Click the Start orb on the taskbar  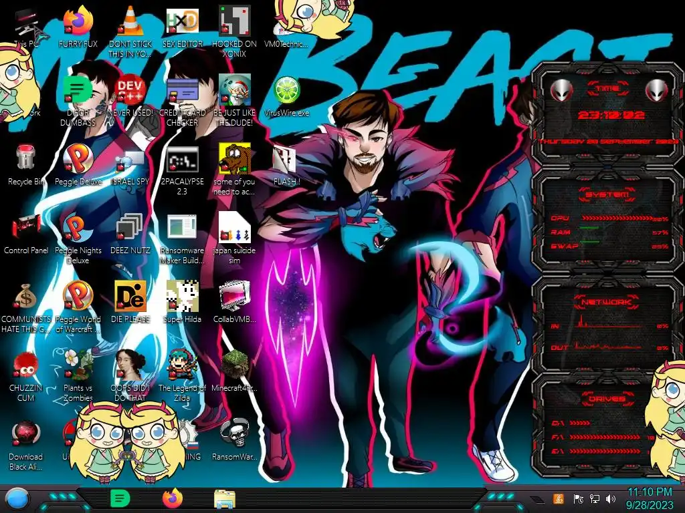(17, 500)
